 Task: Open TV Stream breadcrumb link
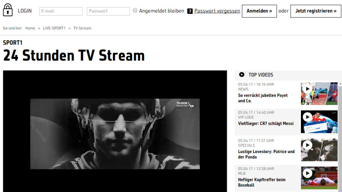(82, 28)
